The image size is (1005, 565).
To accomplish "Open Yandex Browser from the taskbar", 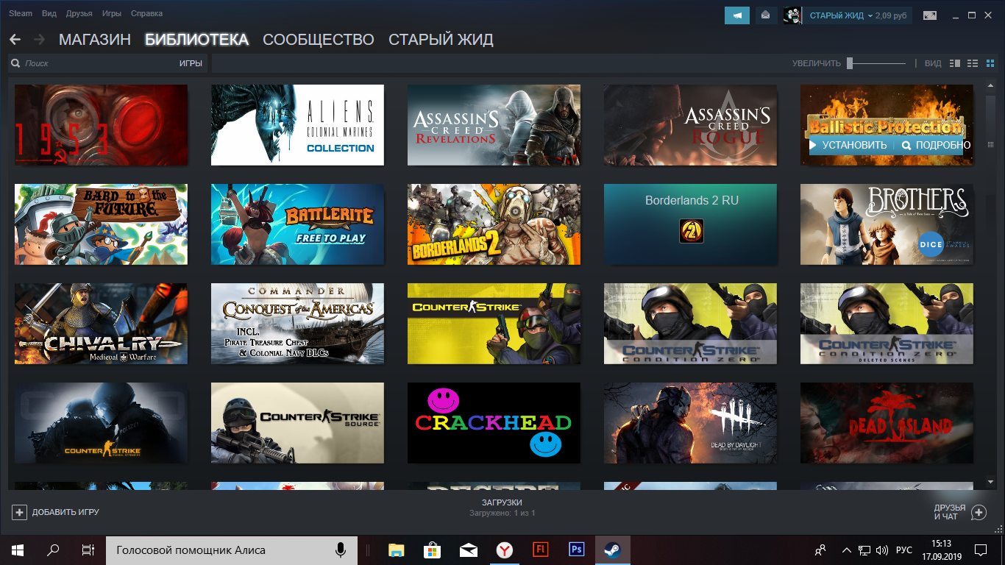I will [x=504, y=550].
